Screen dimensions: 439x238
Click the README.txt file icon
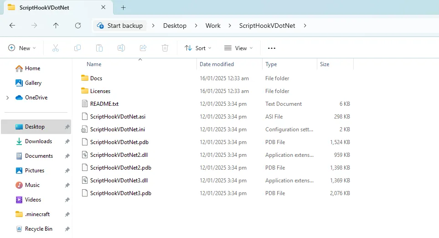(x=84, y=103)
